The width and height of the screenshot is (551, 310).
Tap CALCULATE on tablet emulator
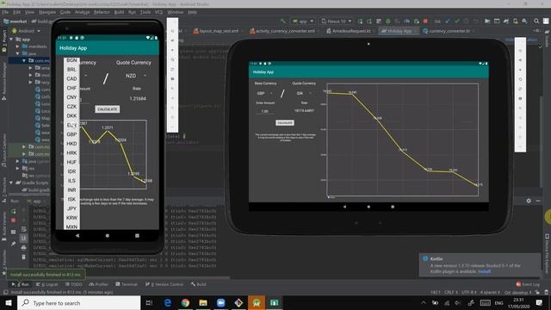point(285,122)
